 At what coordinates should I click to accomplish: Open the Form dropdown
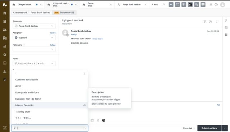click(x=34, y=63)
